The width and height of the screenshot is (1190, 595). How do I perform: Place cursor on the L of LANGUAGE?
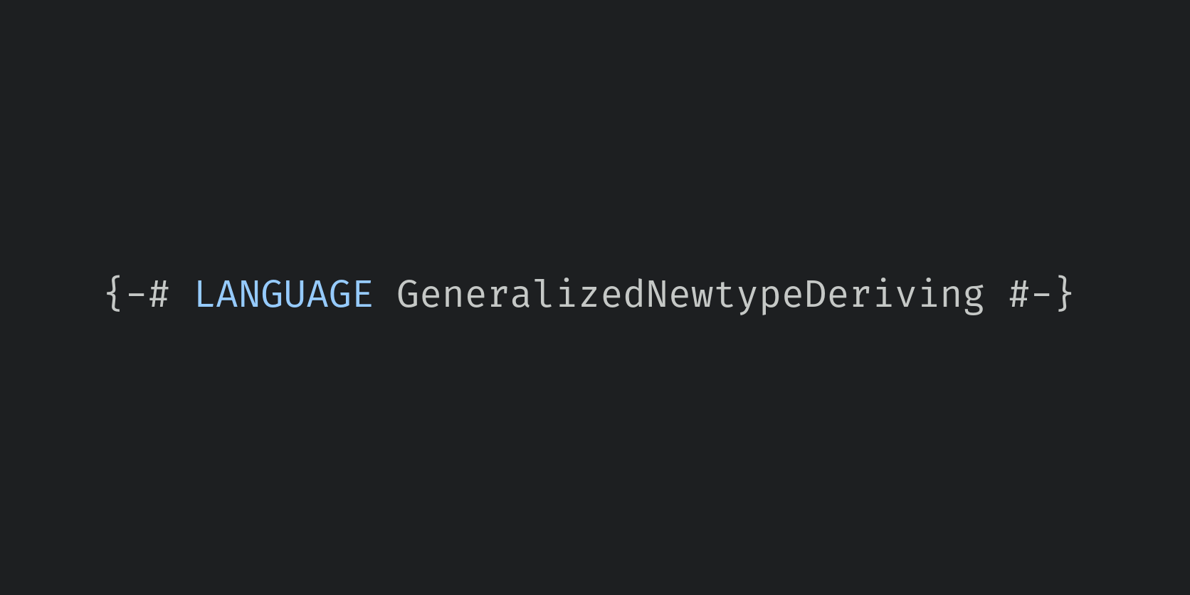204,294
